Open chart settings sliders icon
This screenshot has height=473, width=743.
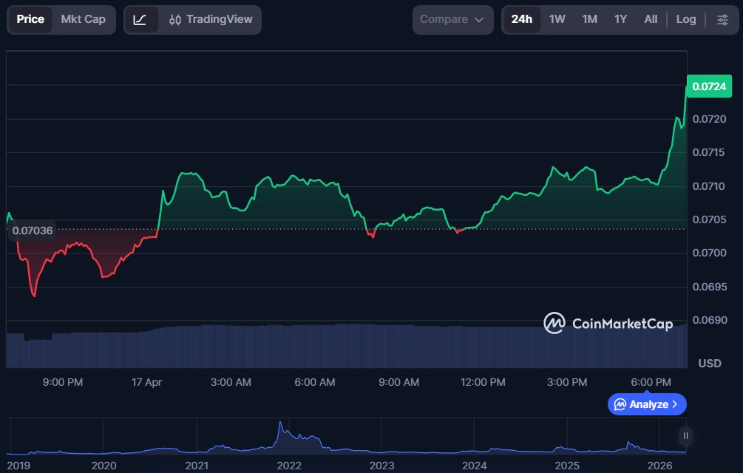click(722, 19)
